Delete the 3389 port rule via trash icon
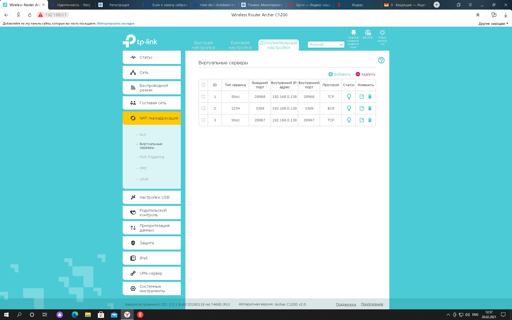This screenshot has width=512, height=320. 370,108
